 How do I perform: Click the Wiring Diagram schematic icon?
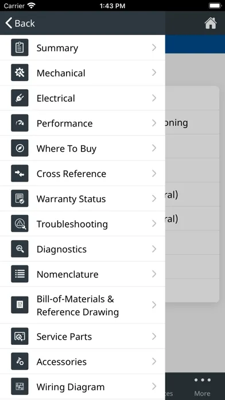[x=20, y=386]
